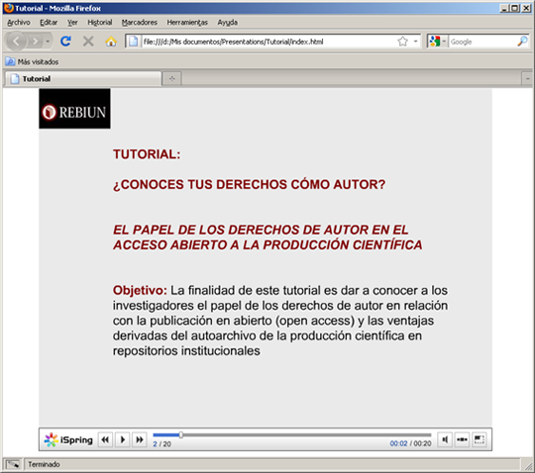
Task: Click the TUTORIAL: heading text
Action: [x=147, y=154]
